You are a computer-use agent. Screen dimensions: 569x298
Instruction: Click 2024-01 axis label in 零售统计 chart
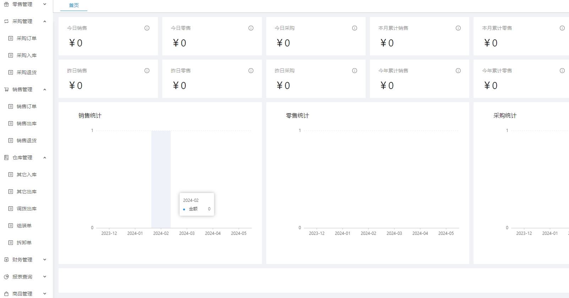[343, 233]
